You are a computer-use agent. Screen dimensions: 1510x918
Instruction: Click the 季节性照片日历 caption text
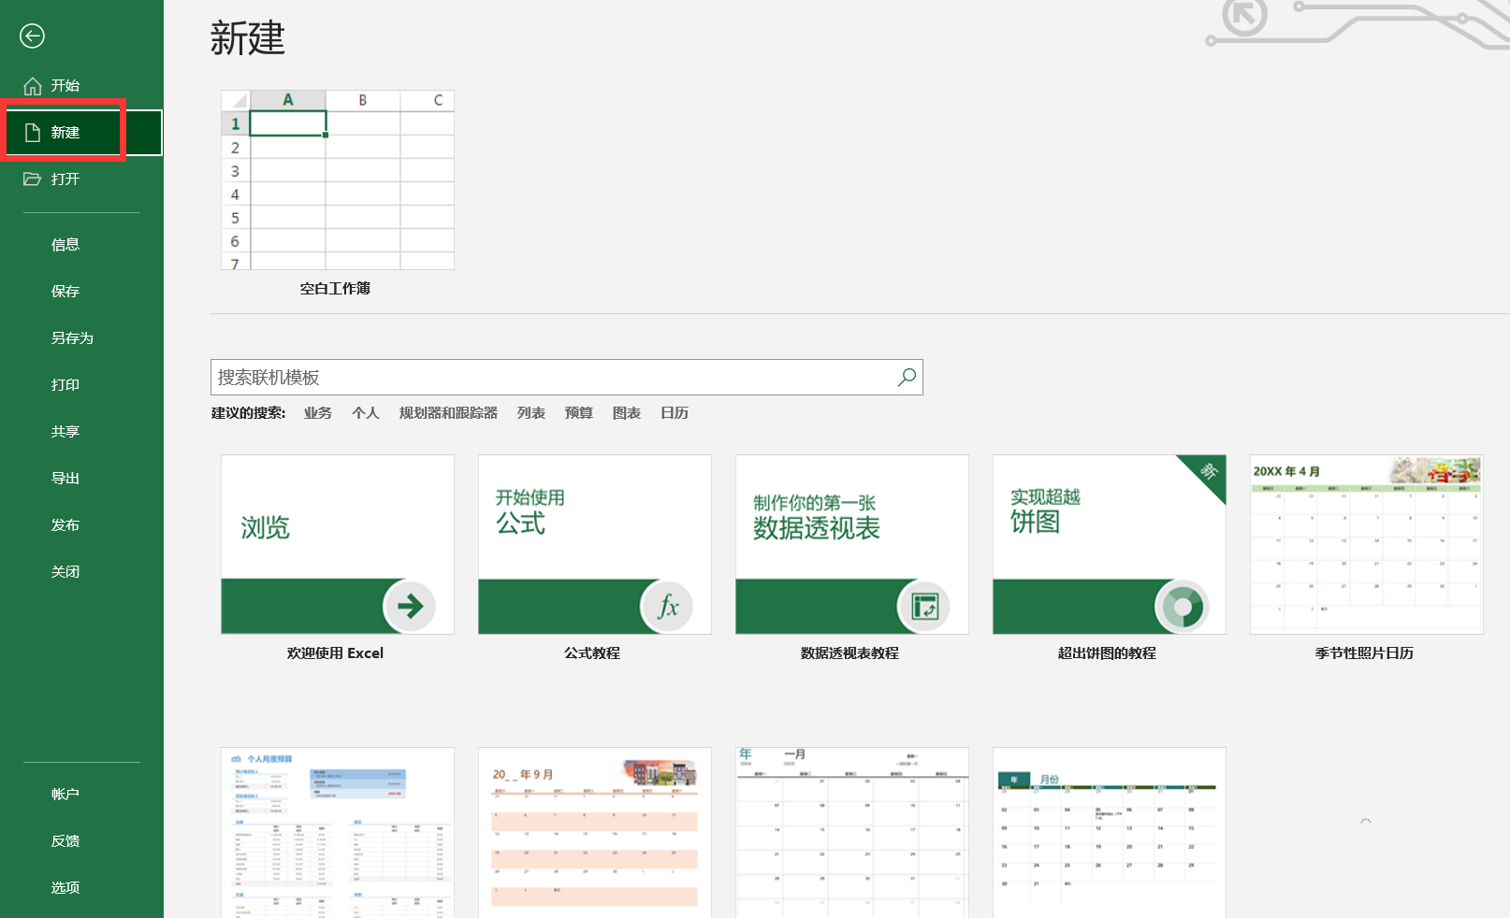click(1364, 653)
